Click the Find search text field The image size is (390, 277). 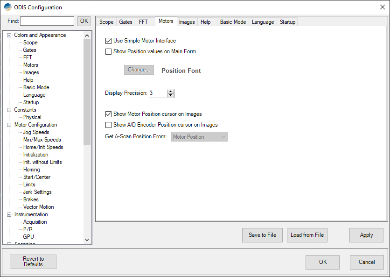click(47, 21)
